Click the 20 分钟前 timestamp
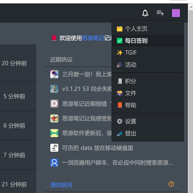Viewport: 193px width, 193px height. (x=14, y=63)
